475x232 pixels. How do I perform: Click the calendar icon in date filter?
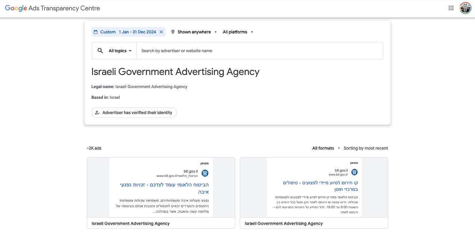[96, 32]
